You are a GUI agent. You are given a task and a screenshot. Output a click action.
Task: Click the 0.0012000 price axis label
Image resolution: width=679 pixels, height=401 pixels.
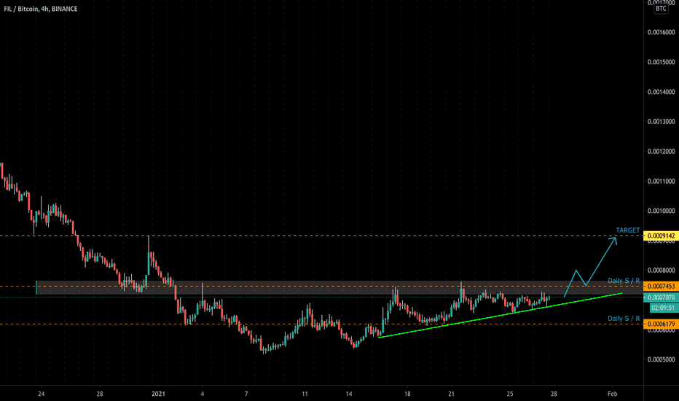(x=662, y=152)
